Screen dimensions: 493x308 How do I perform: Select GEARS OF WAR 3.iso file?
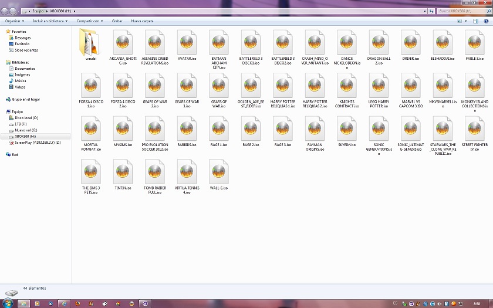(187, 90)
